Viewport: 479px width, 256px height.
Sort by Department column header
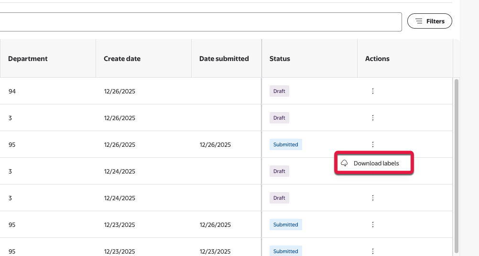pyautogui.click(x=28, y=59)
